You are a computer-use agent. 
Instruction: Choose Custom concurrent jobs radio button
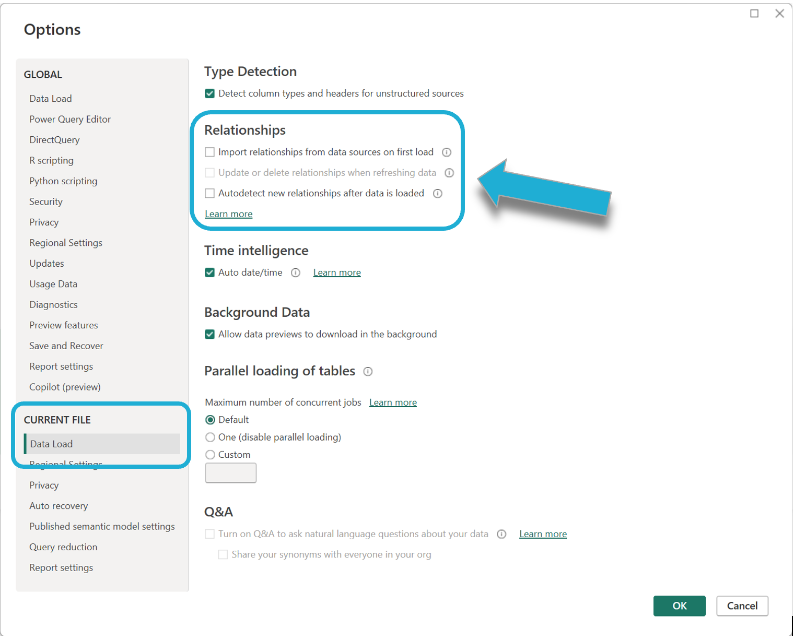coord(211,455)
